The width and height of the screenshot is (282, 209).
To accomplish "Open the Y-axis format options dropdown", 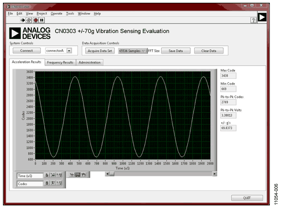I will pyautogui.click(x=59, y=183).
